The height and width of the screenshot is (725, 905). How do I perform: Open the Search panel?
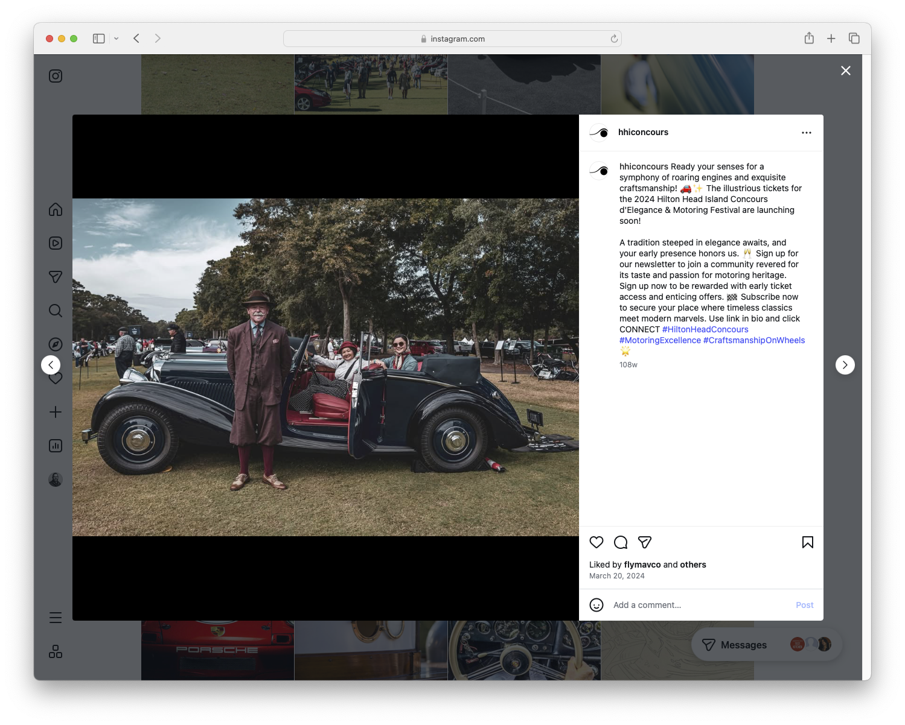pyautogui.click(x=55, y=311)
